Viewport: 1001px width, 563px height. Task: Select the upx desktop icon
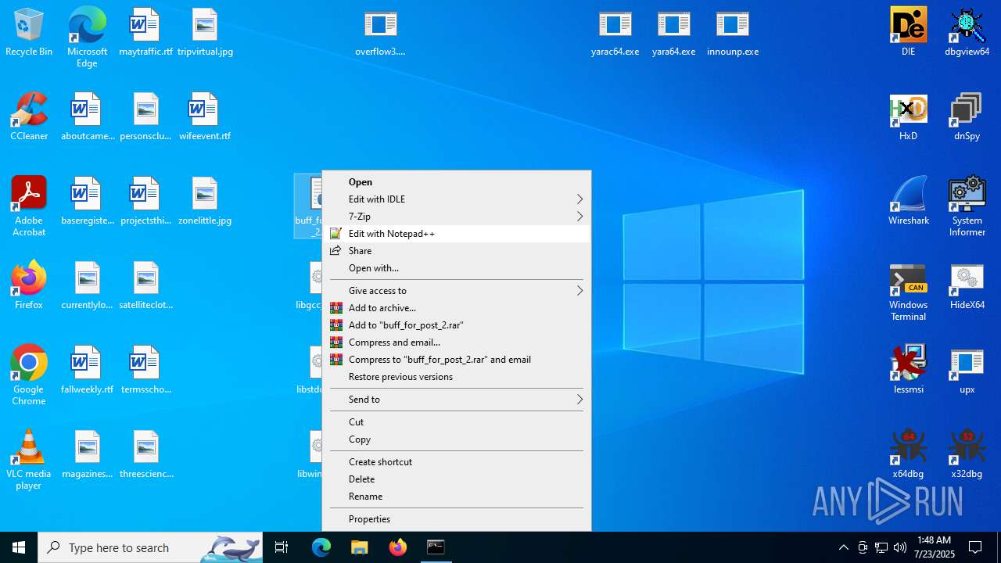(967, 371)
